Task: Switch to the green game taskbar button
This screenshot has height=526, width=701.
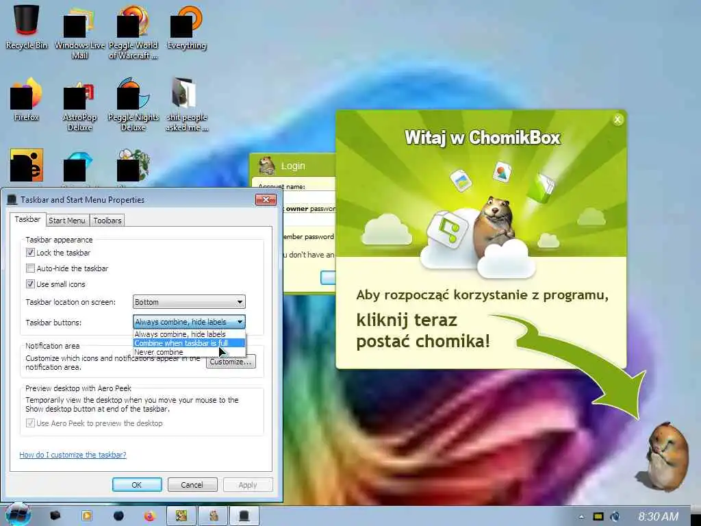Action: [x=181, y=516]
